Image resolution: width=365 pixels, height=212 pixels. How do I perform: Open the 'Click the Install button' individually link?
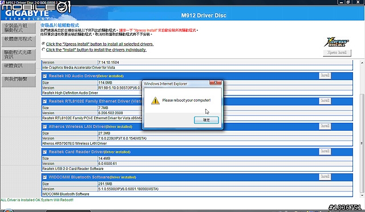pos(96,50)
